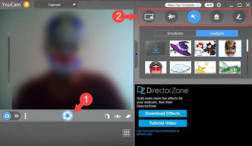Click the effects list scrollbar
Viewport: 252px width, 146px height.
(x=247, y=46)
